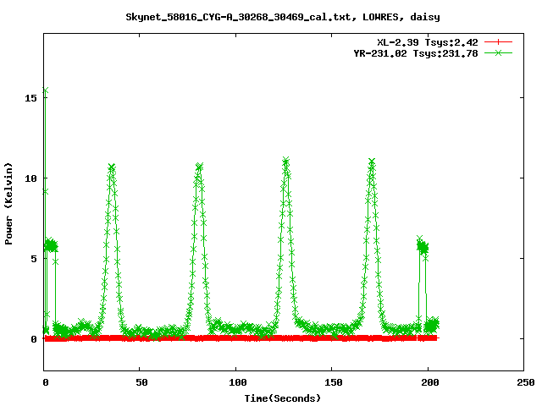The width and height of the screenshot is (542, 406).
Task: Click the green cross legend marker
Action: (x=498, y=52)
